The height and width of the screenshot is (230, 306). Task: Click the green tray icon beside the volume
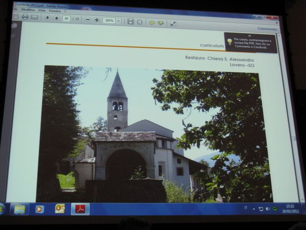[275, 209]
